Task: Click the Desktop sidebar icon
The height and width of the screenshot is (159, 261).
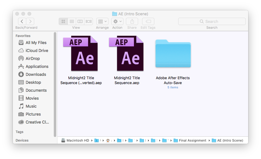Action: (21, 82)
